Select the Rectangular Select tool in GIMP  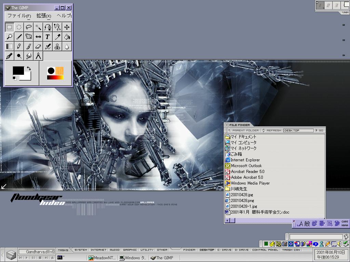point(9,27)
